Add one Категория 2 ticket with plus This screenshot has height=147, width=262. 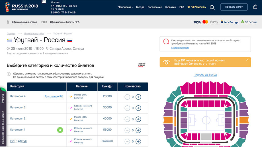[138, 119]
